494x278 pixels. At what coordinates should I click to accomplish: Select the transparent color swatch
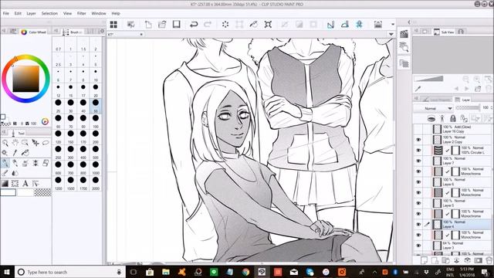(x=42, y=192)
